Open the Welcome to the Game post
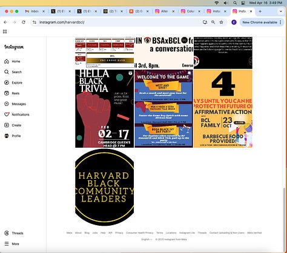Screen dimensions: 287x253 (163, 108)
